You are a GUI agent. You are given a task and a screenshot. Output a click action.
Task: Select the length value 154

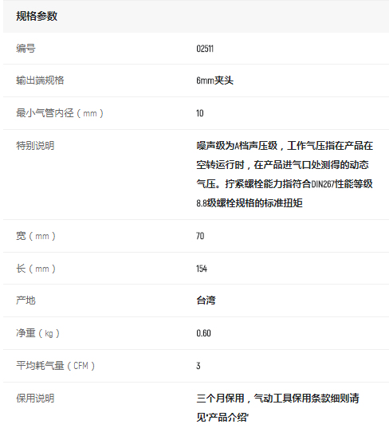coord(202,269)
